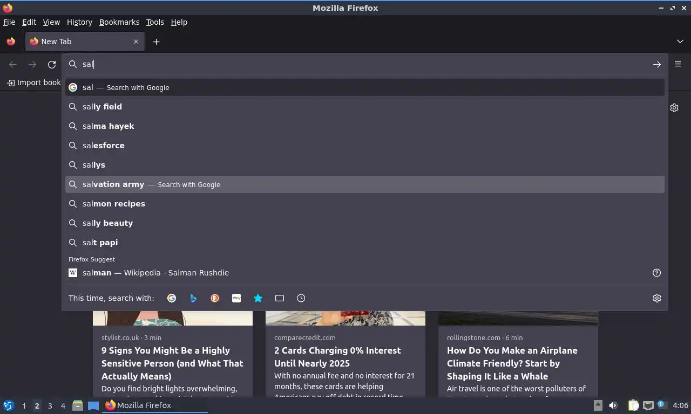The image size is (691, 414).
Task: Search this time with DuckDuckGo icon
Action: click(215, 298)
